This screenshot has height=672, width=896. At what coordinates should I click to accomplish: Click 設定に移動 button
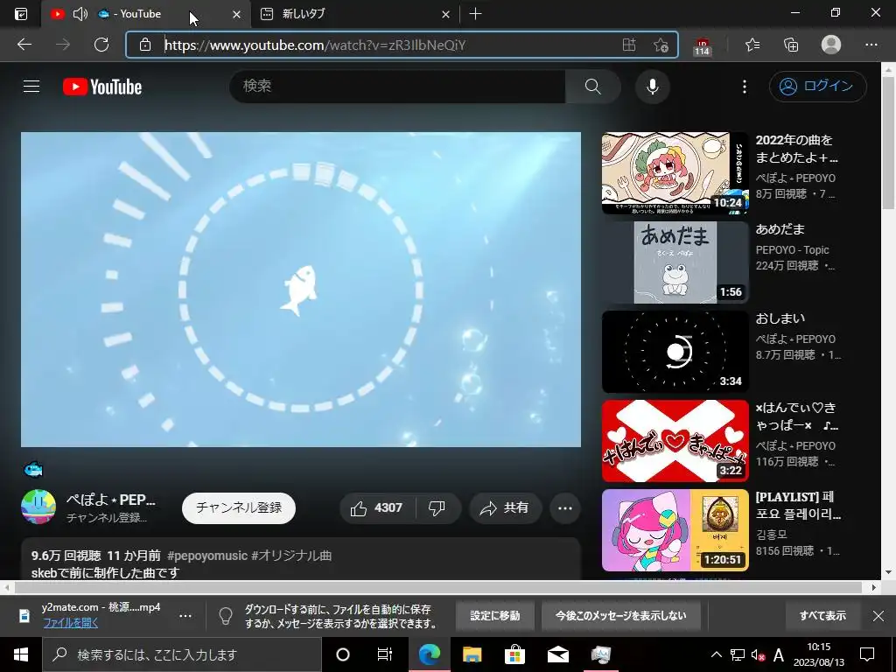495,615
